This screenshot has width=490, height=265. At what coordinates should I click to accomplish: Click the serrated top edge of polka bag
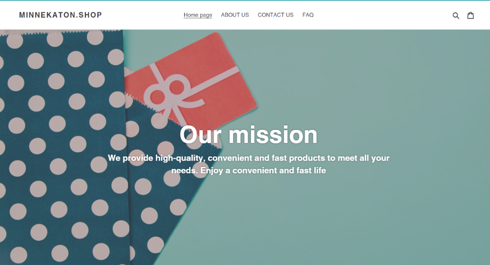point(61,31)
